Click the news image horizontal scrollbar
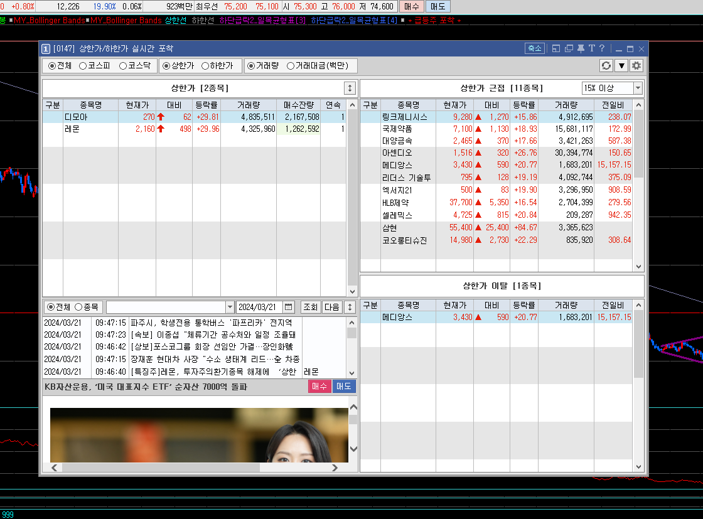 tap(195, 468)
